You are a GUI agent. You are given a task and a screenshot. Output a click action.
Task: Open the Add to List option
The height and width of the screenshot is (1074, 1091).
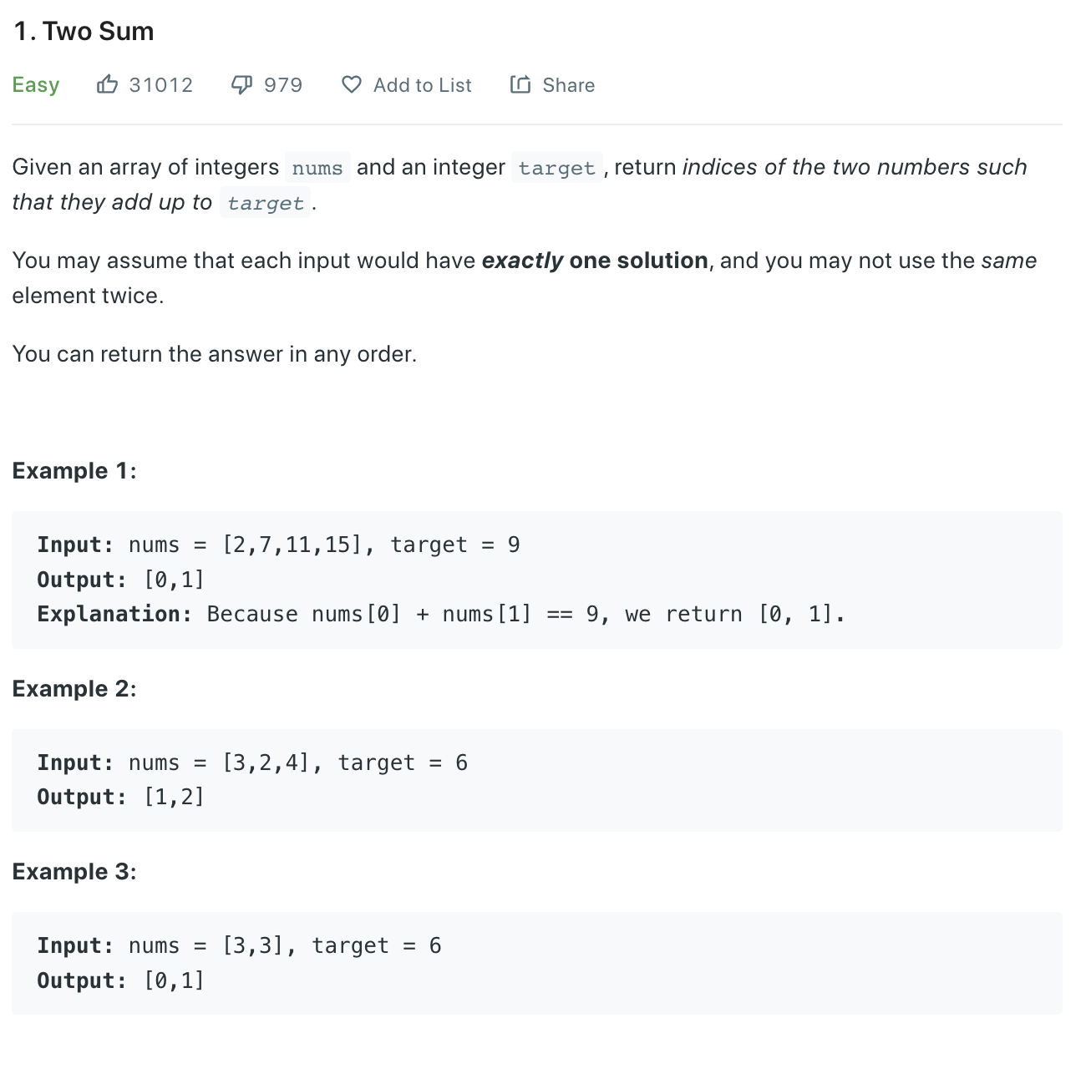422,85
